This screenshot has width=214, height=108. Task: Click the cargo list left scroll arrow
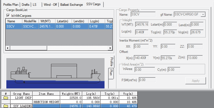coord(8,48)
